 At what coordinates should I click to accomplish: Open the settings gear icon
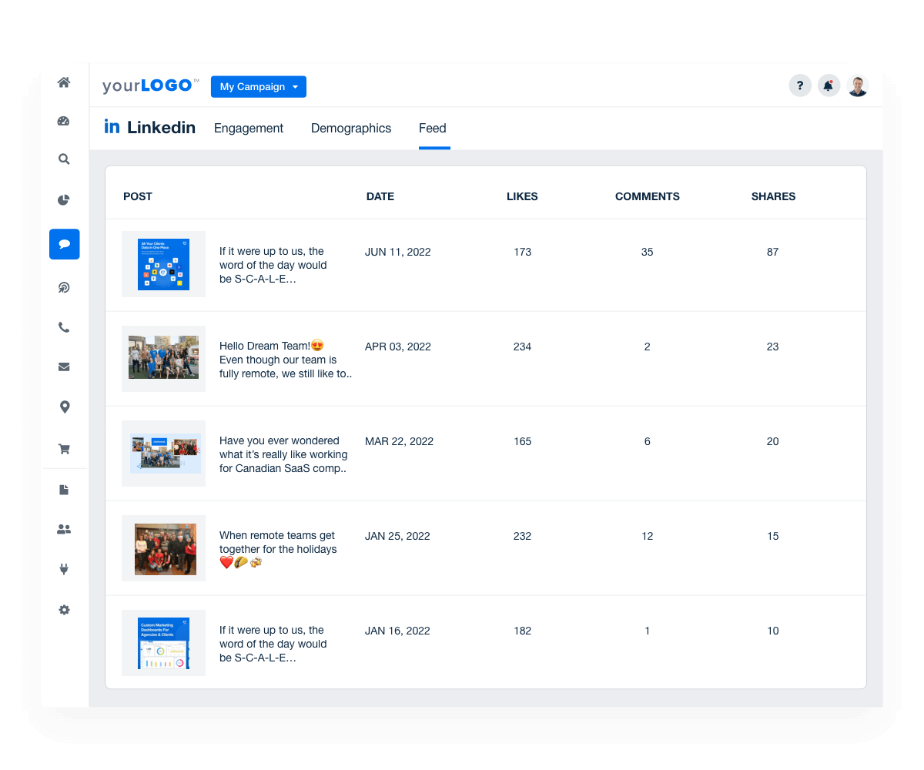coord(64,610)
